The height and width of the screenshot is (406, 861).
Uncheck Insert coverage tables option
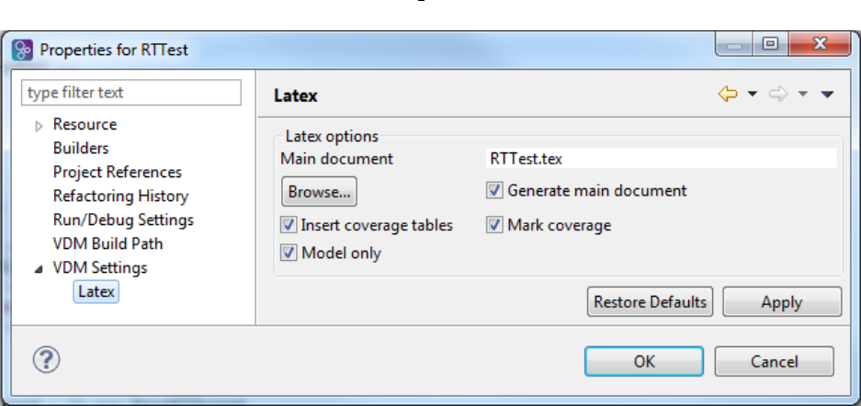(x=289, y=225)
